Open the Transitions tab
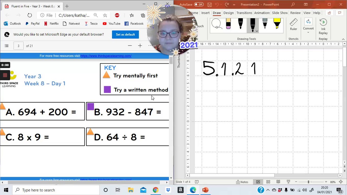The width and height of the screenshot is (347, 195). coord(244,13)
